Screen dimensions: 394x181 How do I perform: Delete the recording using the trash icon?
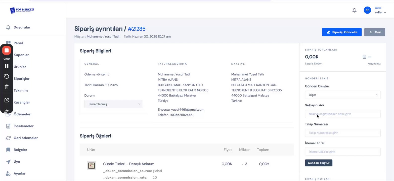click(x=7, y=87)
